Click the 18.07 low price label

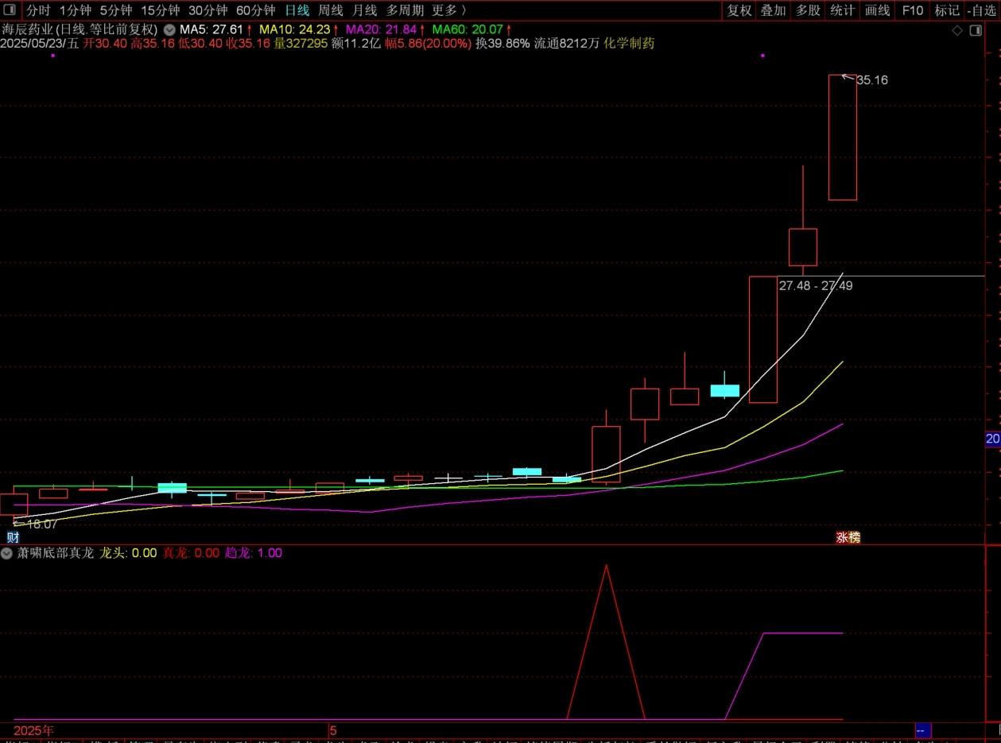[42, 524]
